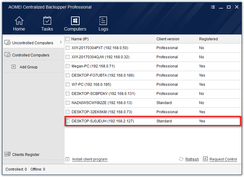The image size is (244, 177).
Task: Check the box for DESKTOP-SJ0JEUH
Action: [x=67, y=121]
